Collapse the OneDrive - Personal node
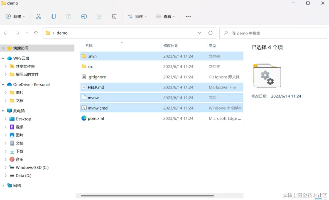The width and height of the screenshot is (329, 200). pyautogui.click(x=3, y=85)
